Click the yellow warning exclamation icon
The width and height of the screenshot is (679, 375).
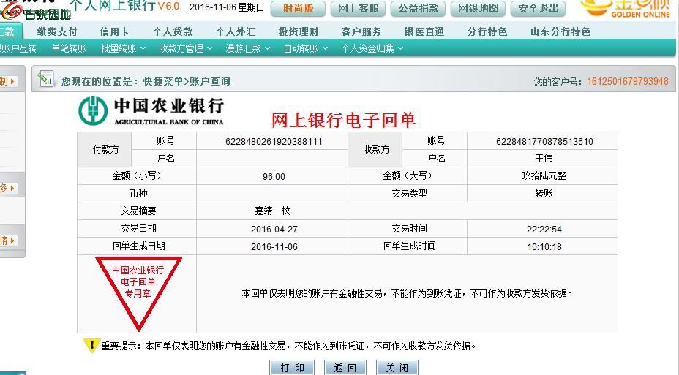[x=91, y=345]
